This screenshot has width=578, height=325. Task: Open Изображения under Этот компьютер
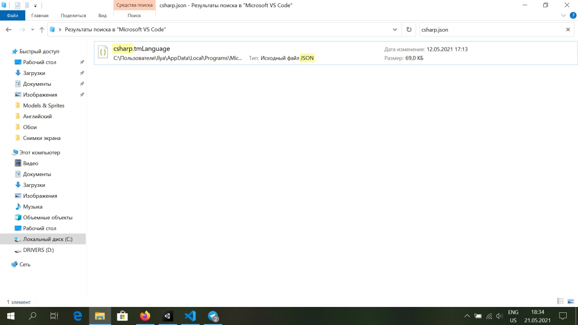pos(40,196)
